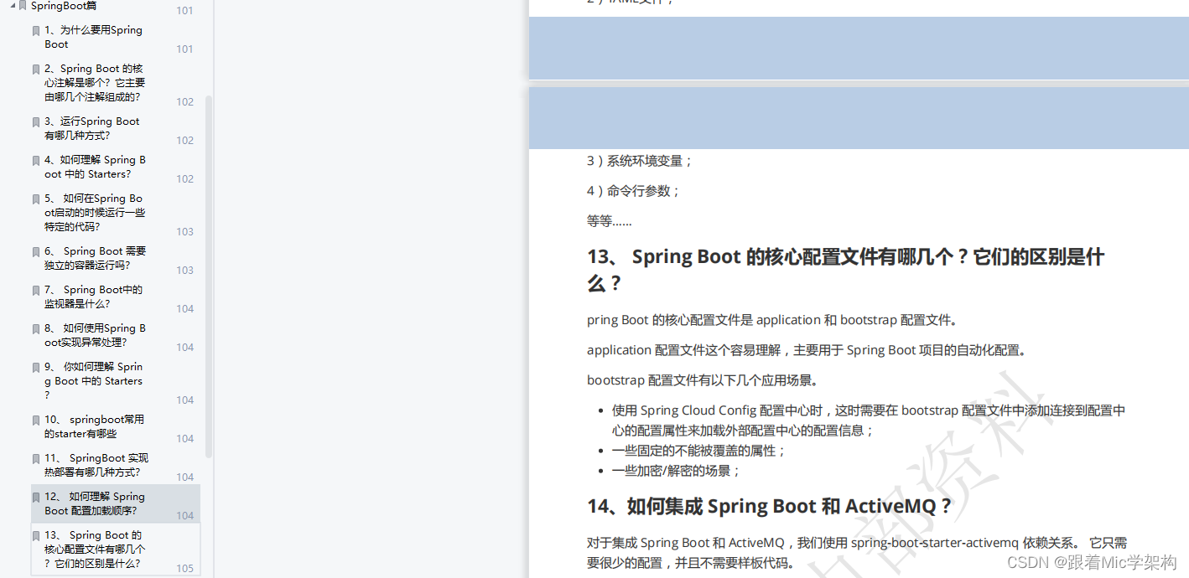
Task: Click bookmark icon for item 9 你如何理解
Action: pos(36,368)
